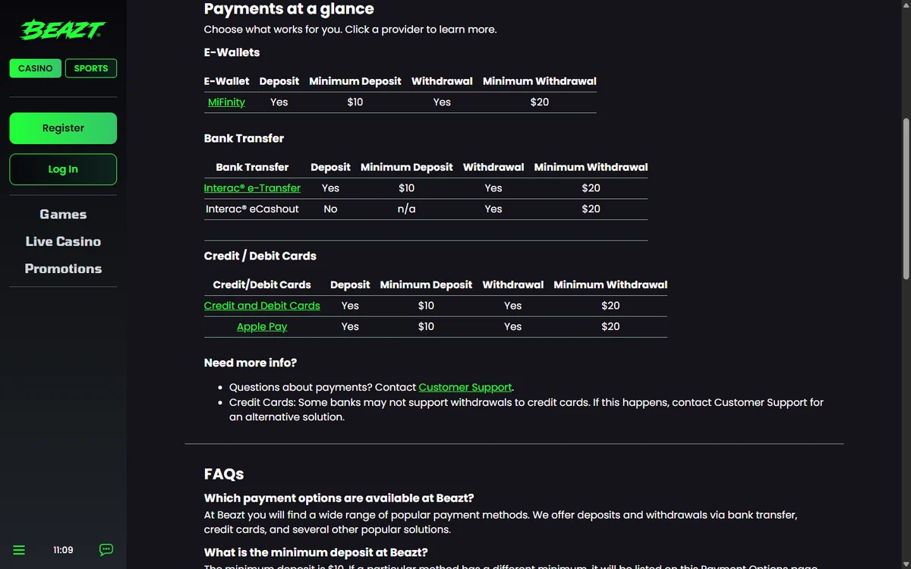Open the Apple Pay link

tap(262, 327)
